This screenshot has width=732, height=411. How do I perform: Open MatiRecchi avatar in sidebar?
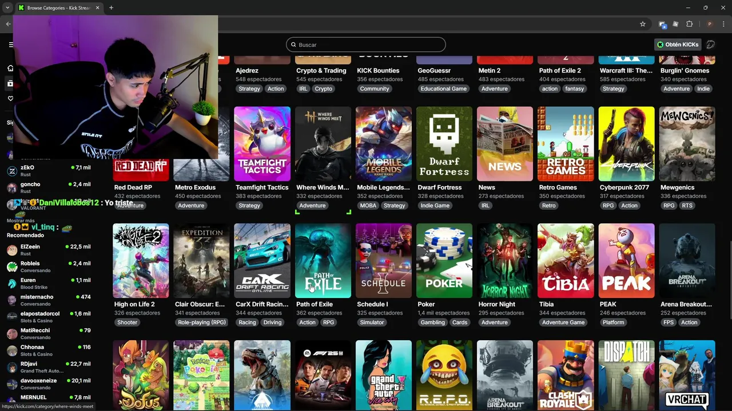click(x=11, y=333)
